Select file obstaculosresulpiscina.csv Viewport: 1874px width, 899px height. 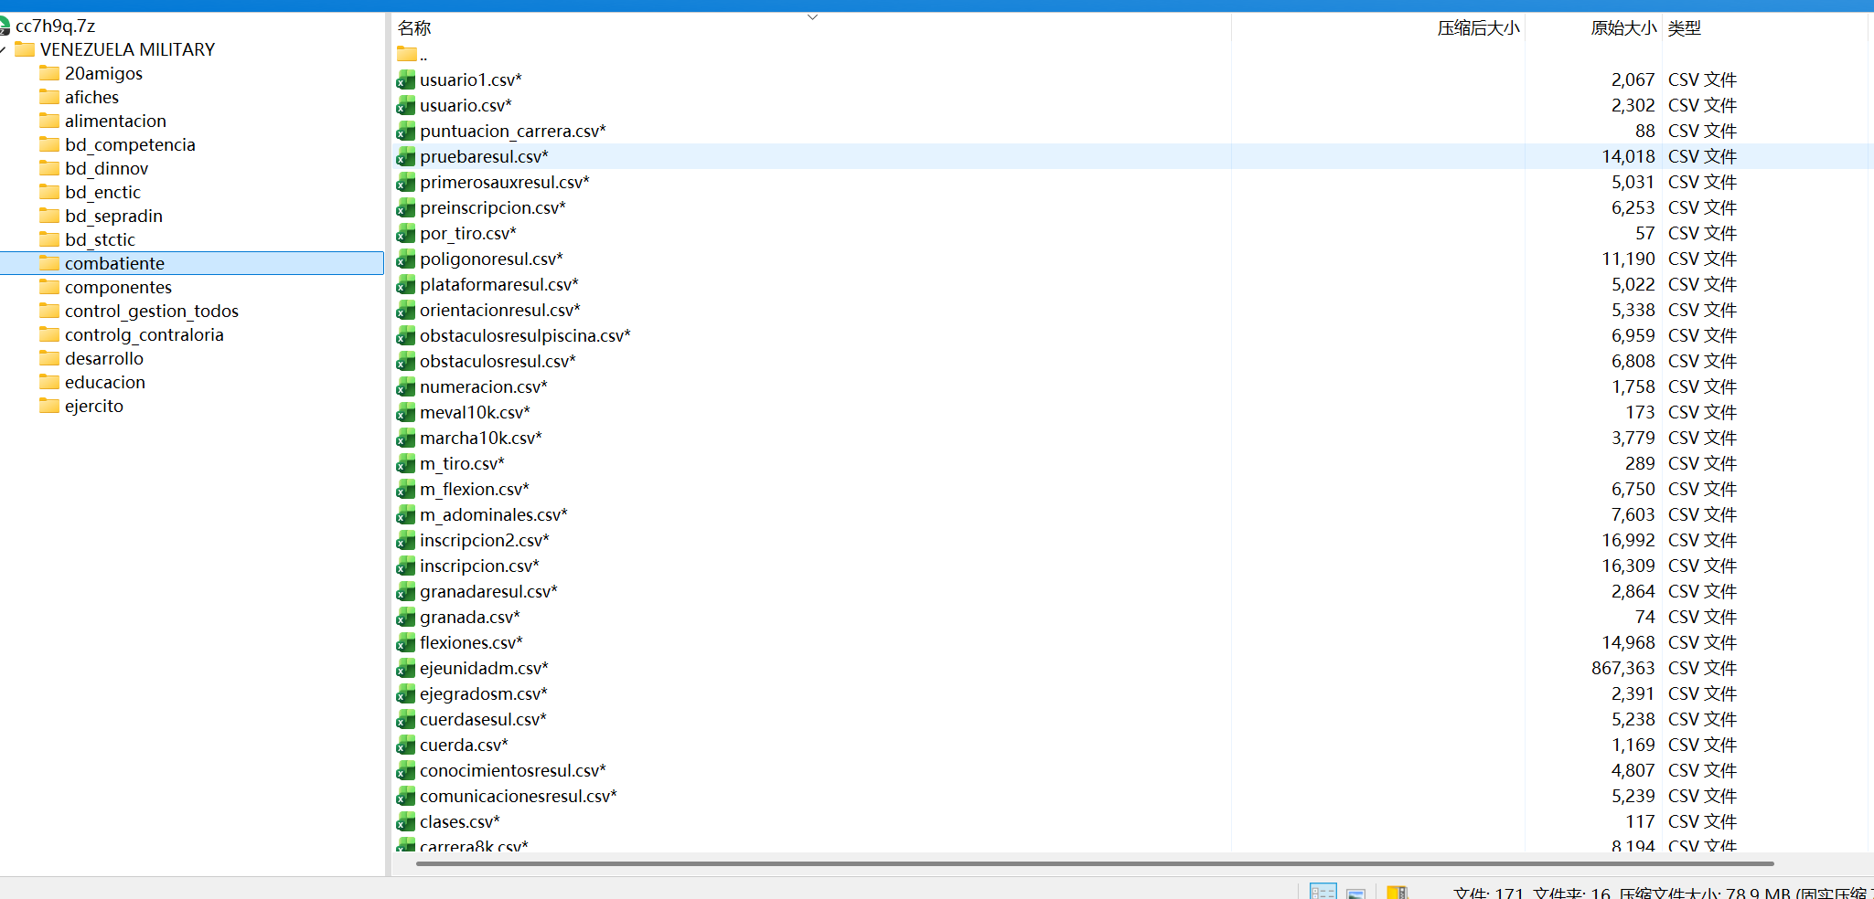click(525, 336)
